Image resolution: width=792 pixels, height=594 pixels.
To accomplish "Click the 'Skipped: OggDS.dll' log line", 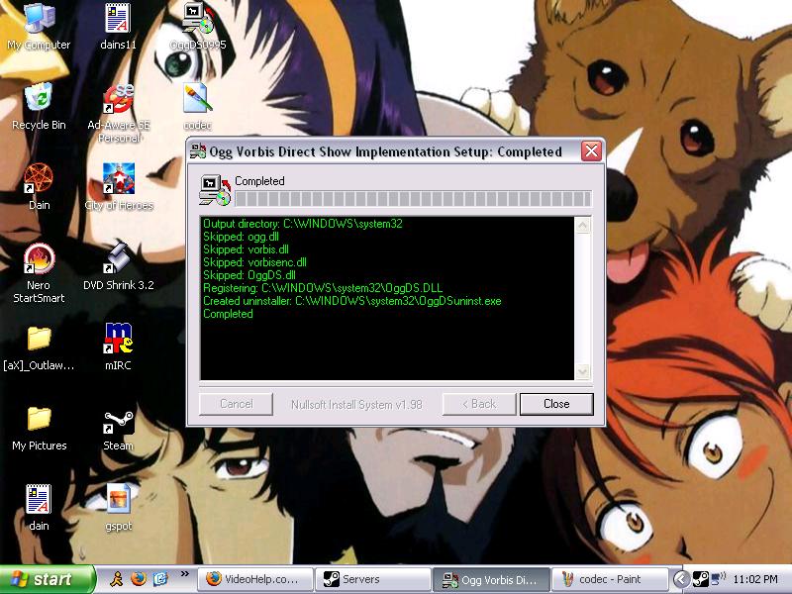I will [249, 275].
